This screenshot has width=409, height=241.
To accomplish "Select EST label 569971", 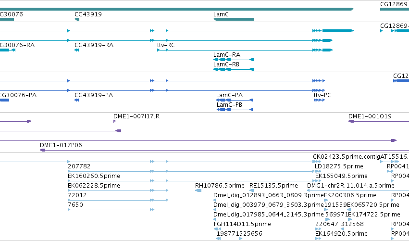I will click(x=336, y=215).
